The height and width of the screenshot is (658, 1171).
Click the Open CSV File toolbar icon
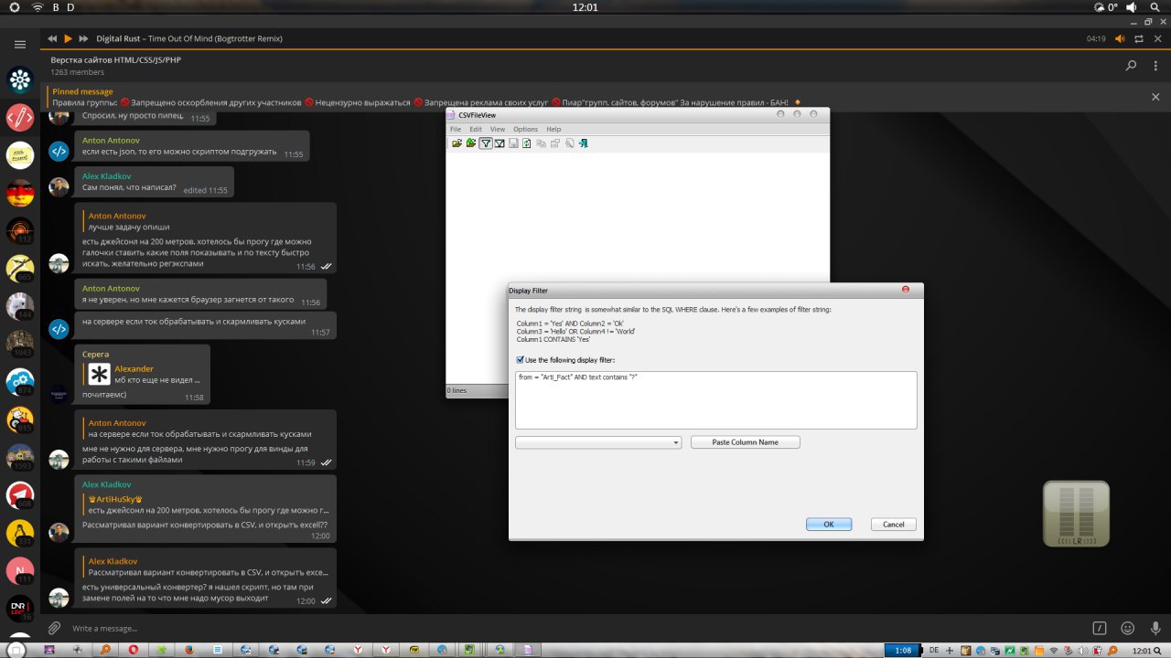pos(457,143)
